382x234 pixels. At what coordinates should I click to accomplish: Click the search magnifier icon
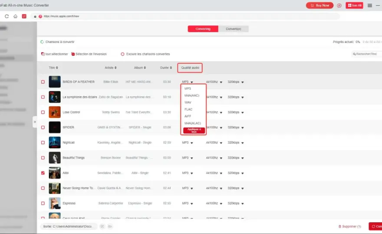354,54
